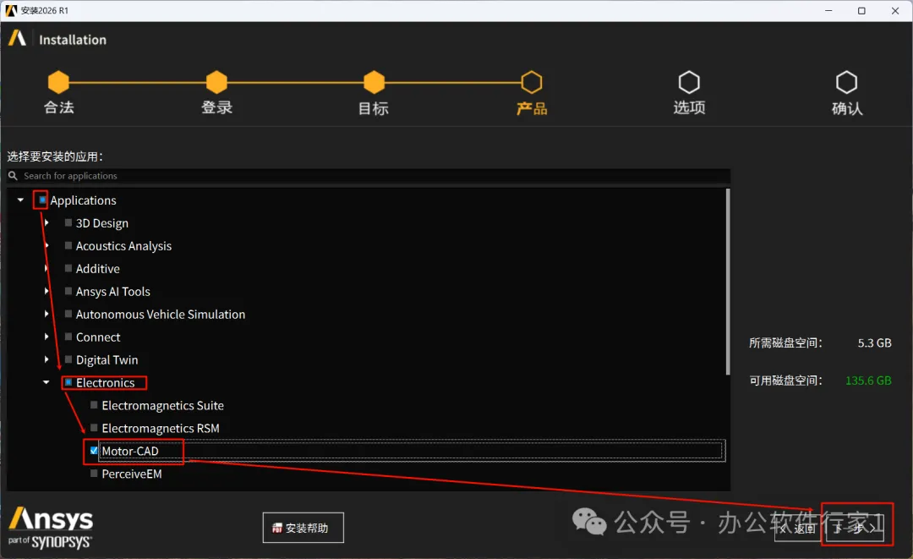Check the PerceiveEM checkbox
The image size is (913, 559).
click(x=94, y=474)
